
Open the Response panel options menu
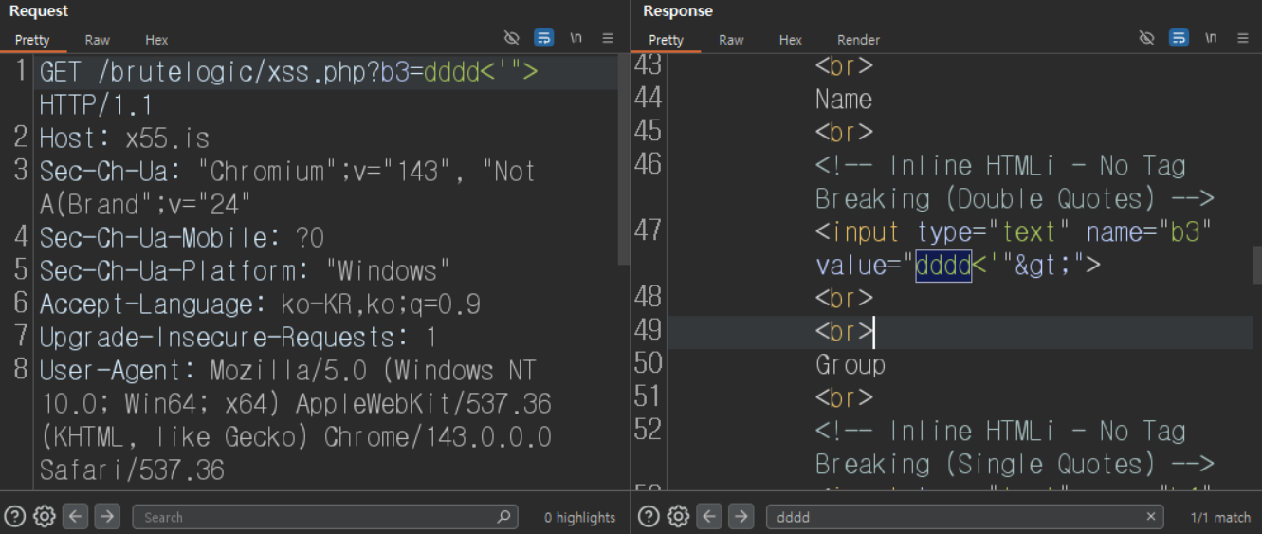click(1243, 38)
